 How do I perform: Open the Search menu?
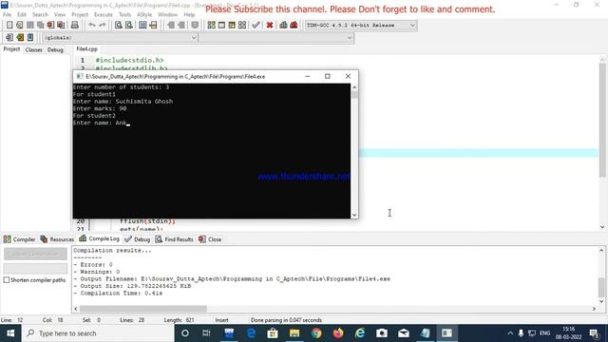tap(40, 14)
